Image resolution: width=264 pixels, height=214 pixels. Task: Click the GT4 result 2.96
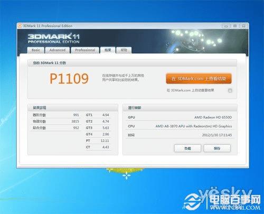pyautogui.click(x=106, y=134)
